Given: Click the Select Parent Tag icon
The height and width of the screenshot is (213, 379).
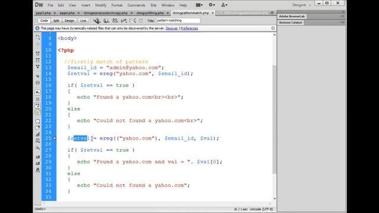Looking at the screenshot, I should 38,76.
